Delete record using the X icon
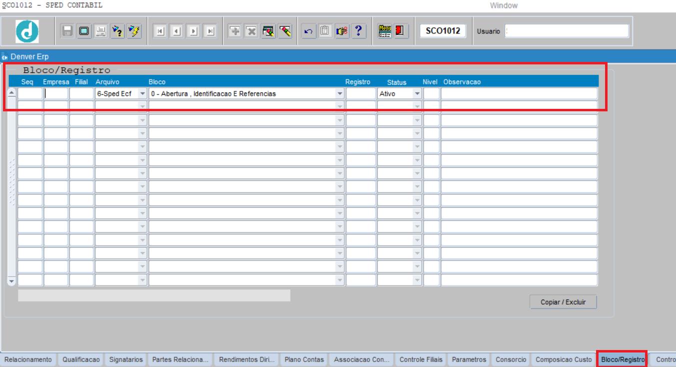The image size is (676, 367). (251, 31)
